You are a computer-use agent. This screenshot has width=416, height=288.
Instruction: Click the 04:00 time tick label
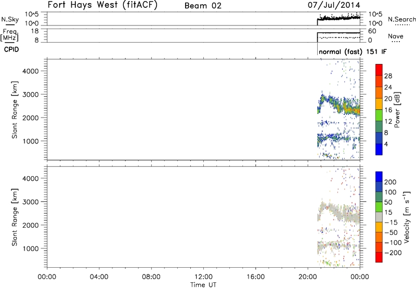click(x=99, y=277)
